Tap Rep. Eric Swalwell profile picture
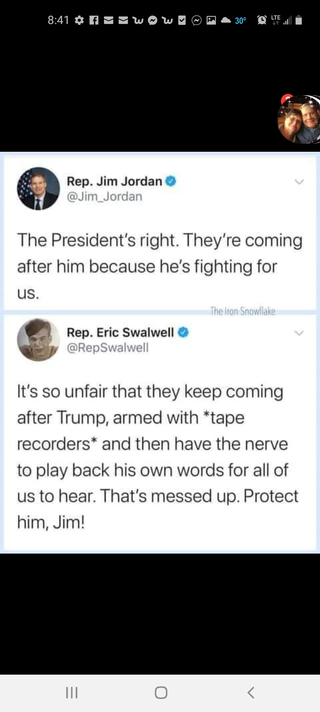This screenshot has height=712, width=320. 38,340
